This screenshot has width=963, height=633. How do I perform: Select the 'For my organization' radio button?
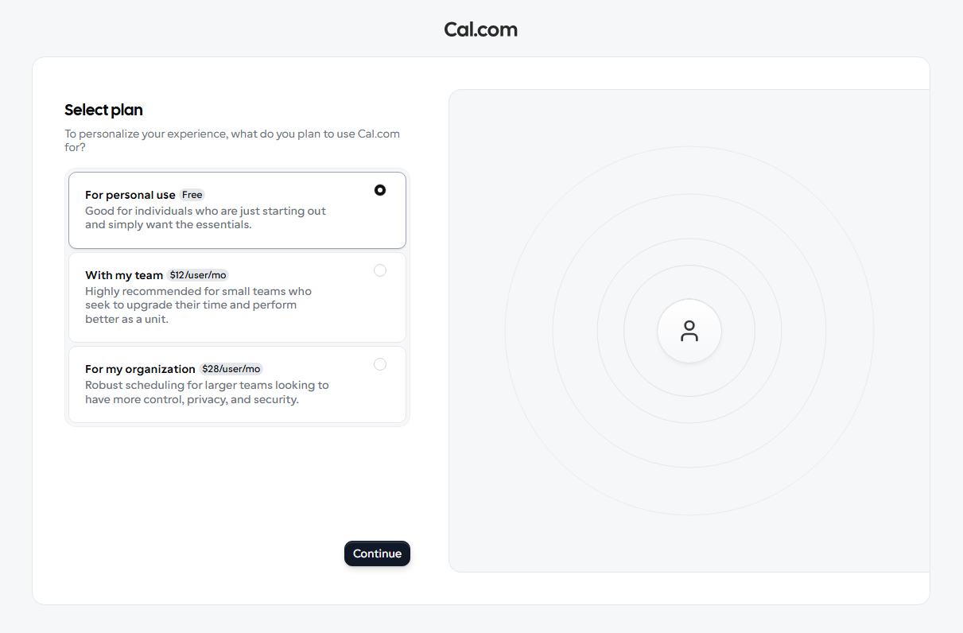click(x=380, y=364)
